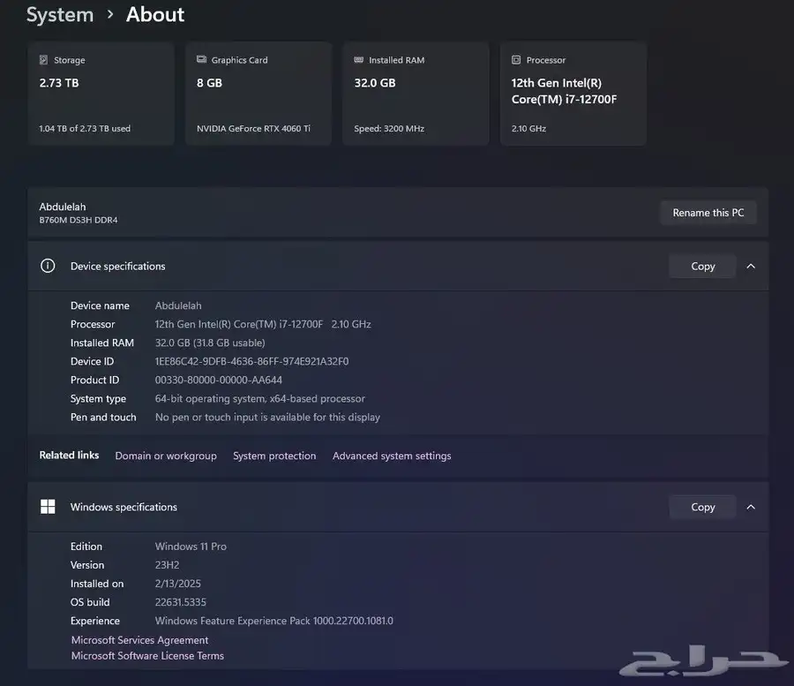
Task: Click the Product ID label
Action: click(x=94, y=380)
